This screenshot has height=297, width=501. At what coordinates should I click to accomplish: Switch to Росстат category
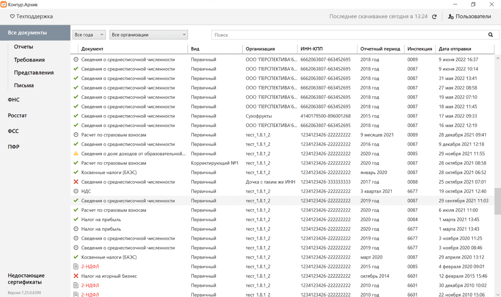pos(17,116)
